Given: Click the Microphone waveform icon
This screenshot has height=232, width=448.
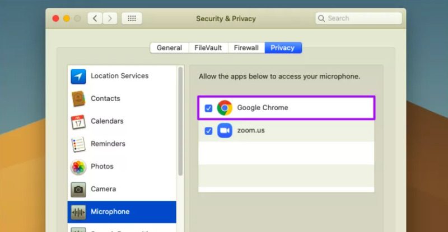Looking at the screenshot, I should coord(78,212).
